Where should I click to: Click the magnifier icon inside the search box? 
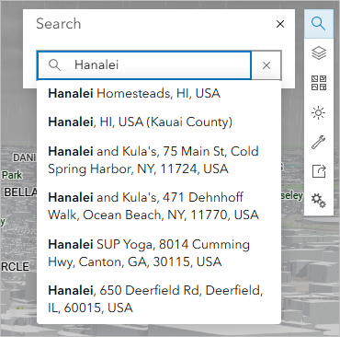click(54, 65)
